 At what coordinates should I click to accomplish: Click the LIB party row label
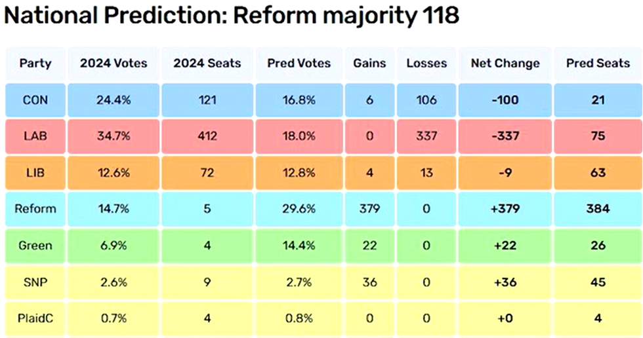[x=35, y=173]
